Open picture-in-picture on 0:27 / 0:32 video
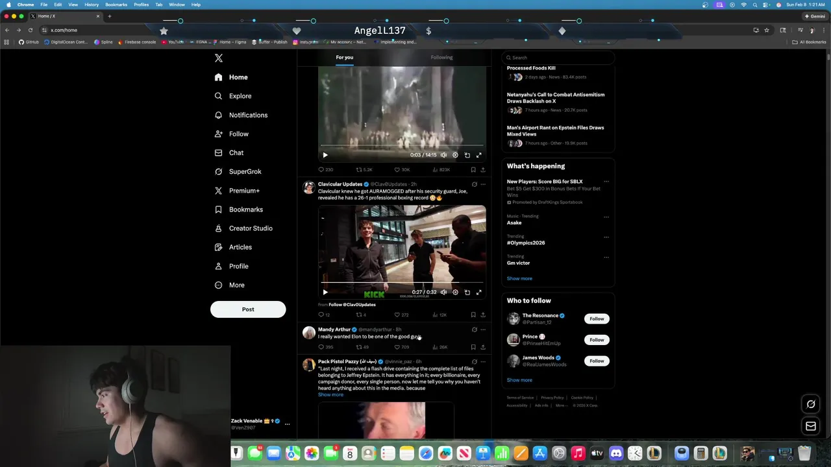This screenshot has width=831, height=467. (x=467, y=292)
